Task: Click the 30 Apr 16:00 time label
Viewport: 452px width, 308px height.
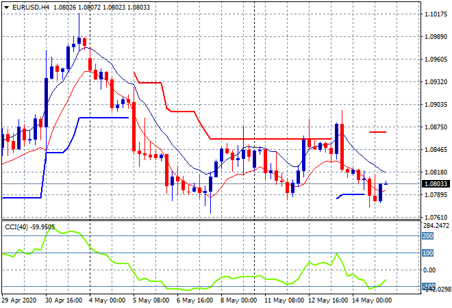Action: point(64,300)
